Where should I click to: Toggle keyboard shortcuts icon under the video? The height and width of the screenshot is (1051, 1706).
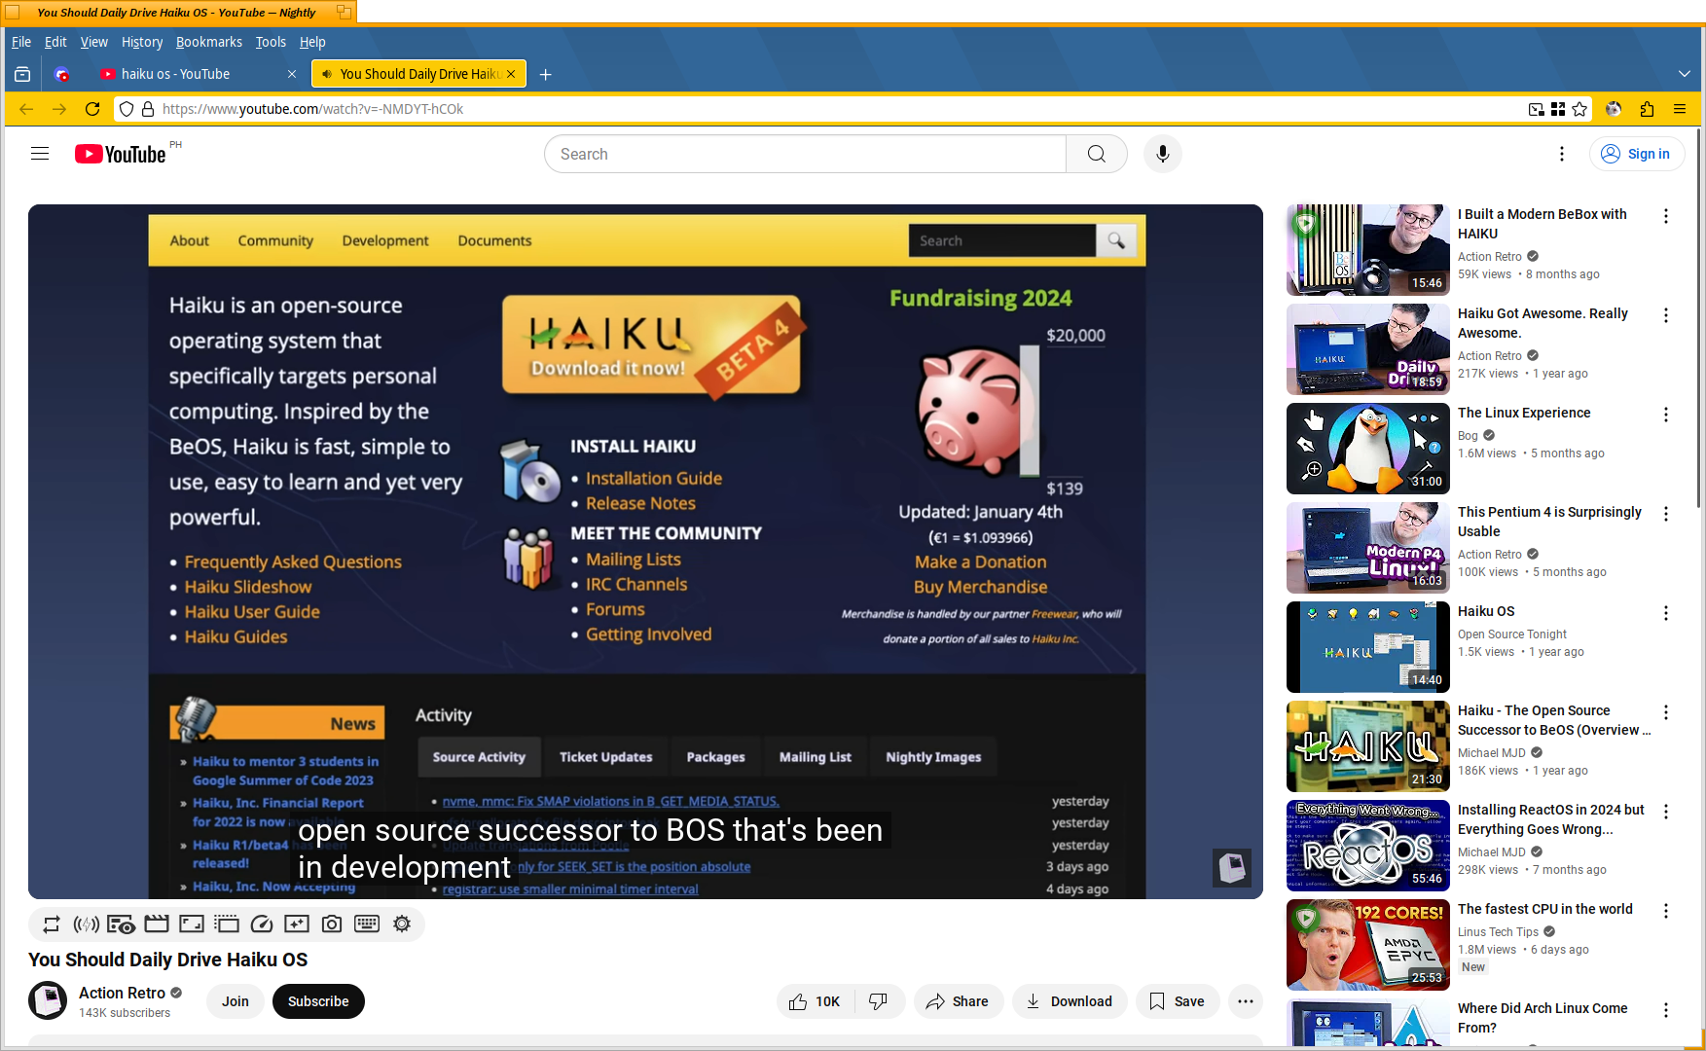click(x=367, y=924)
